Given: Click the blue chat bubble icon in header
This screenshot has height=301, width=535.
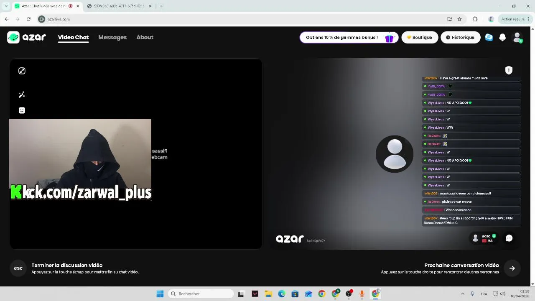Looking at the screenshot, I should 489,37.
